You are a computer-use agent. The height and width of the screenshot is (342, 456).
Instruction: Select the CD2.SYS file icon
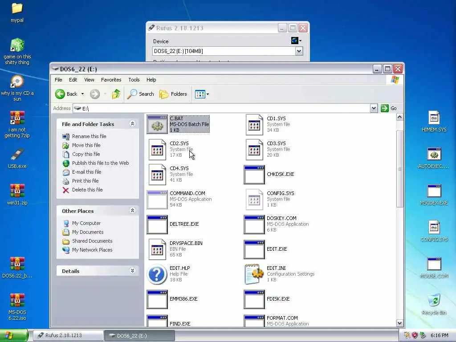(157, 150)
